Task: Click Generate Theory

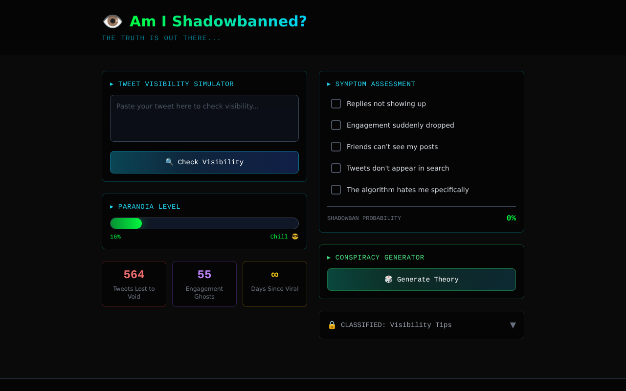Action: click(x=422, y=279)
